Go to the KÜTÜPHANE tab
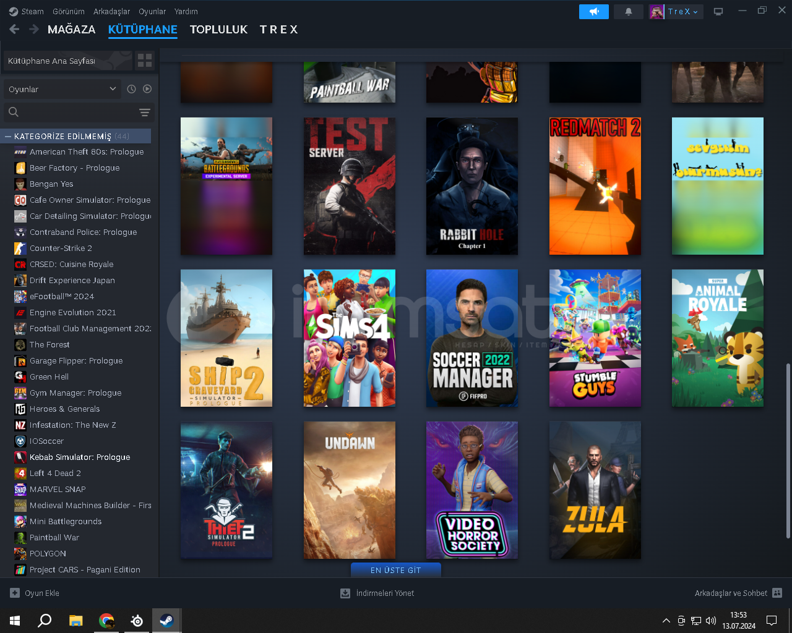 (x=143, y=29)
